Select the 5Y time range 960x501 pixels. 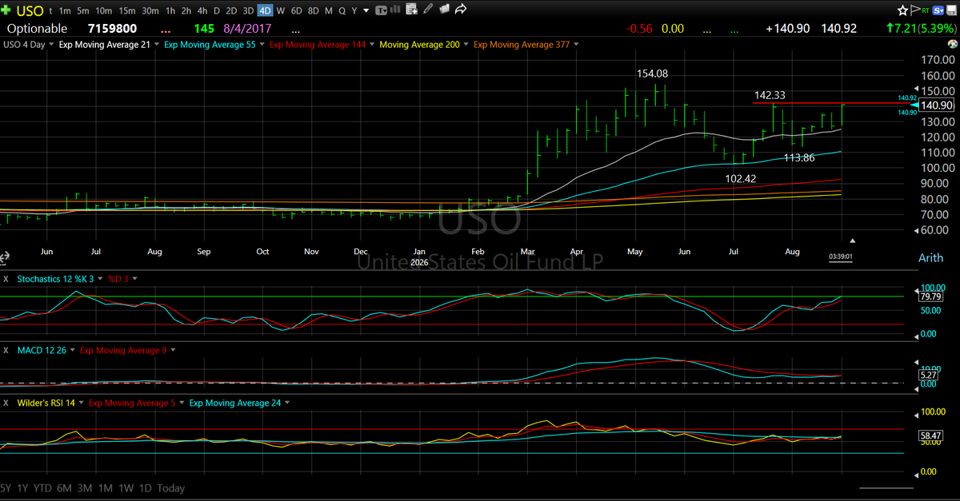tap(6, 487)
